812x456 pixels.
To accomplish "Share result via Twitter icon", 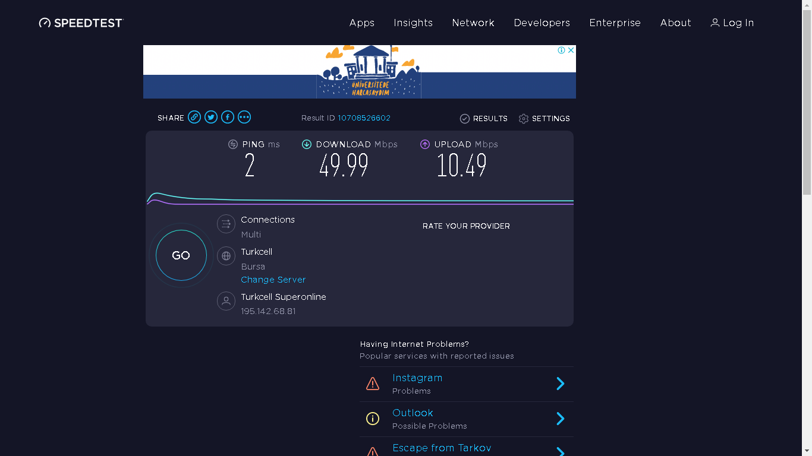I will [x=211, y=117].
